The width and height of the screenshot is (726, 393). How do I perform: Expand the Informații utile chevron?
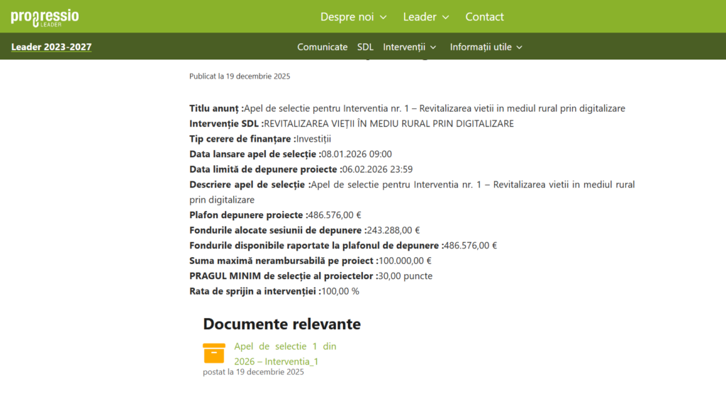(519, 47)
